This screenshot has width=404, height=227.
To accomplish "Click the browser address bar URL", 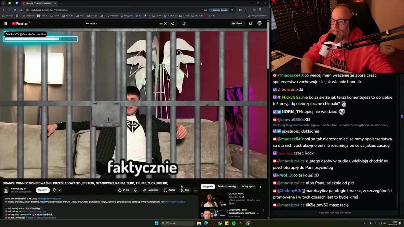I will (49, 10).
